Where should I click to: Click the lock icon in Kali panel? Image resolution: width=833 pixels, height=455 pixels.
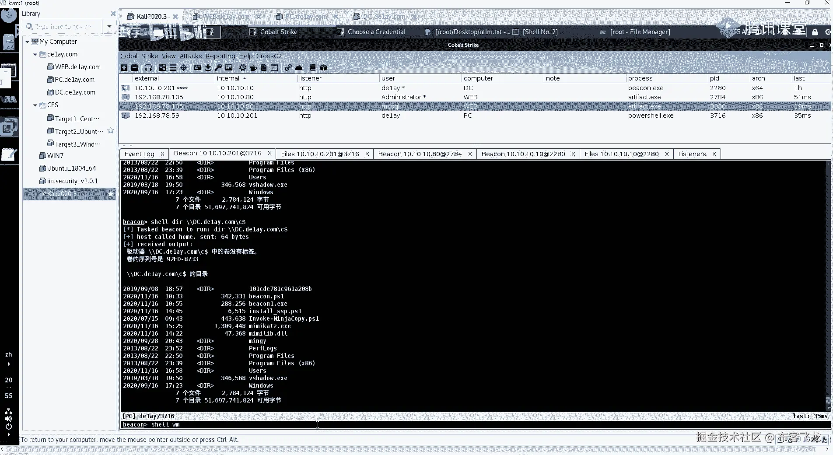point(815,32)
